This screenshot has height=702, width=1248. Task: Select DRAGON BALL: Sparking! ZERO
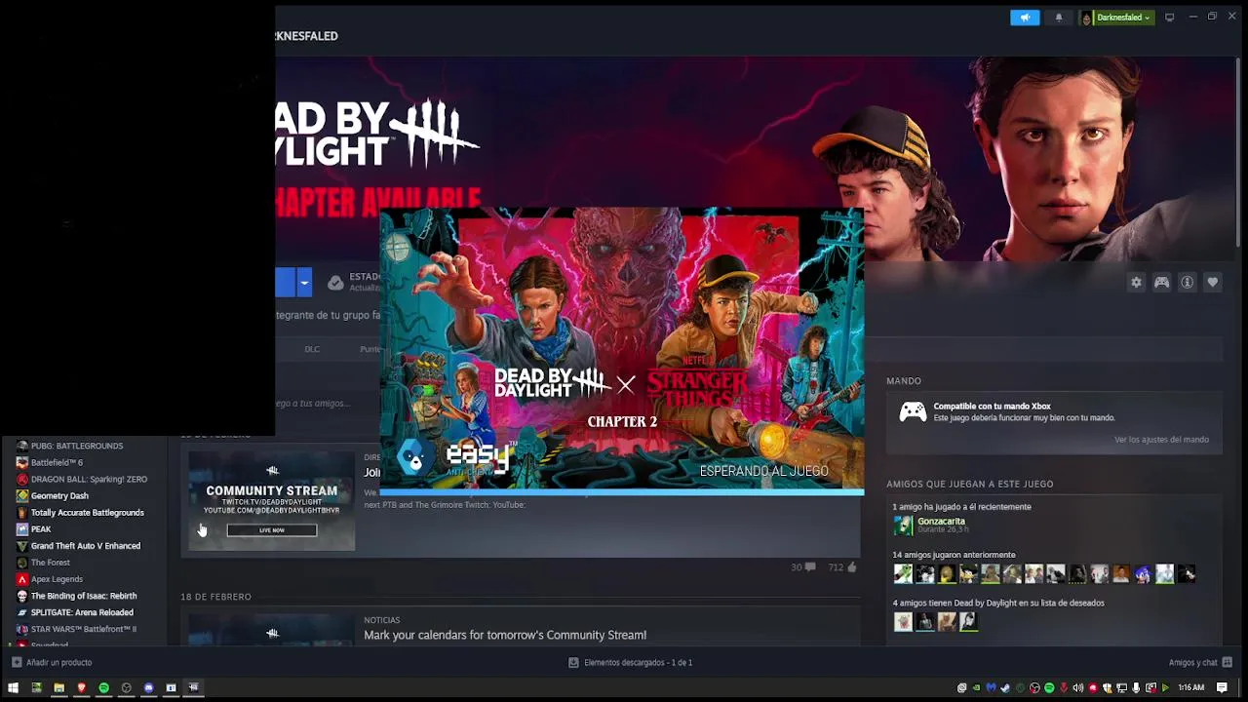[89, 479]
